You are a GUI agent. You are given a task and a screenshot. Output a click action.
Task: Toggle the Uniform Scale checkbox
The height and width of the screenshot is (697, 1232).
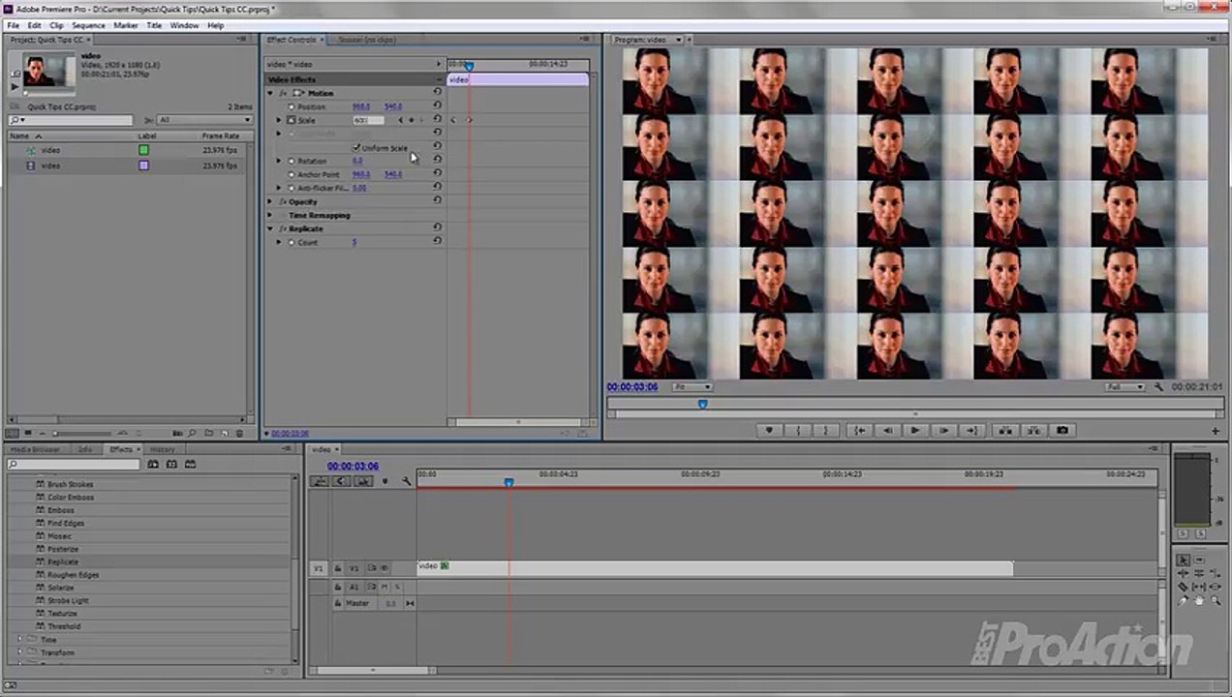click(355, 147)
